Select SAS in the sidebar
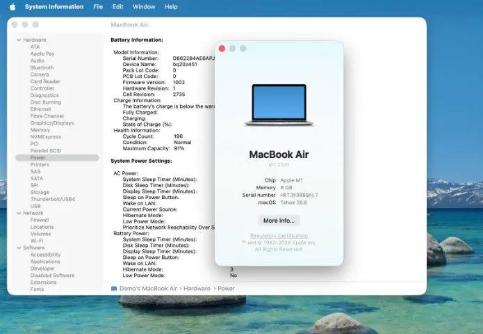 (x=35, y=171)
